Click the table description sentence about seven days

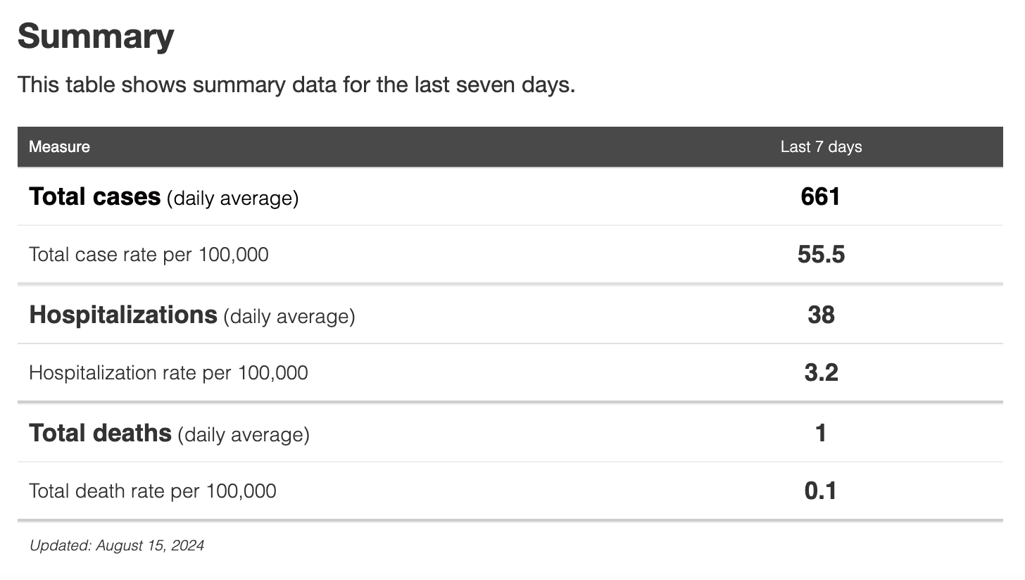pos(296,85)
